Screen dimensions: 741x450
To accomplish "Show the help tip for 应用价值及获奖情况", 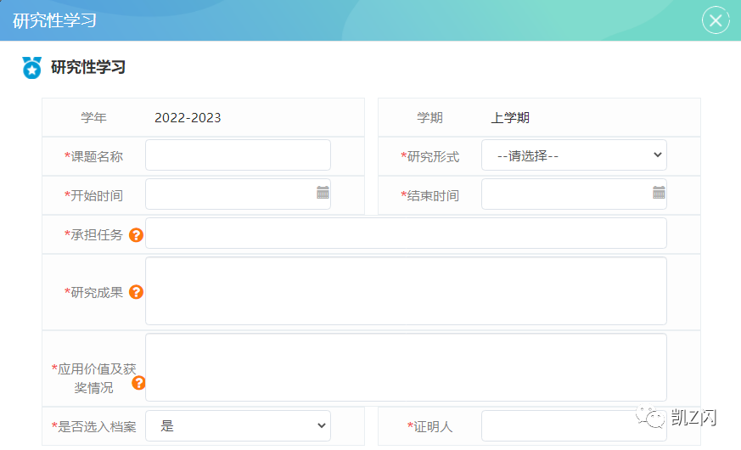I will (138, 383).
